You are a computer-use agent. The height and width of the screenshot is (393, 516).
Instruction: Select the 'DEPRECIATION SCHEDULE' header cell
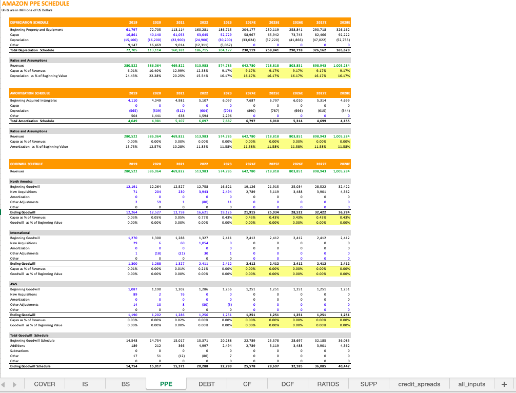(29, 23)
